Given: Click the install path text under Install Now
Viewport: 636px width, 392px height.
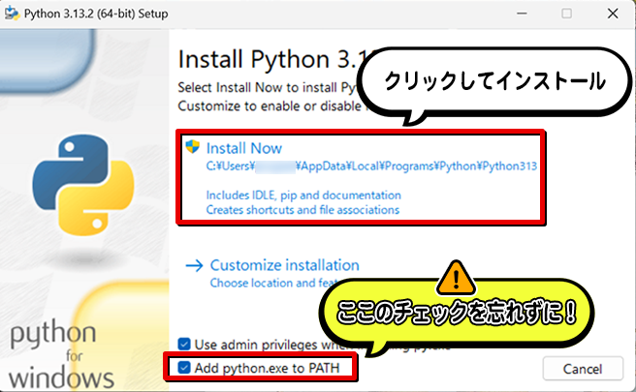Looking at the screenshot, I should coord(371,166).
